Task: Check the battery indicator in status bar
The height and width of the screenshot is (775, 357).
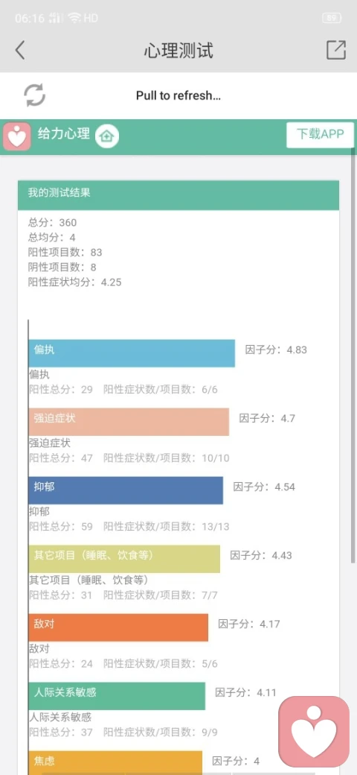Action: pyautogui.click(x=331, y=19)
